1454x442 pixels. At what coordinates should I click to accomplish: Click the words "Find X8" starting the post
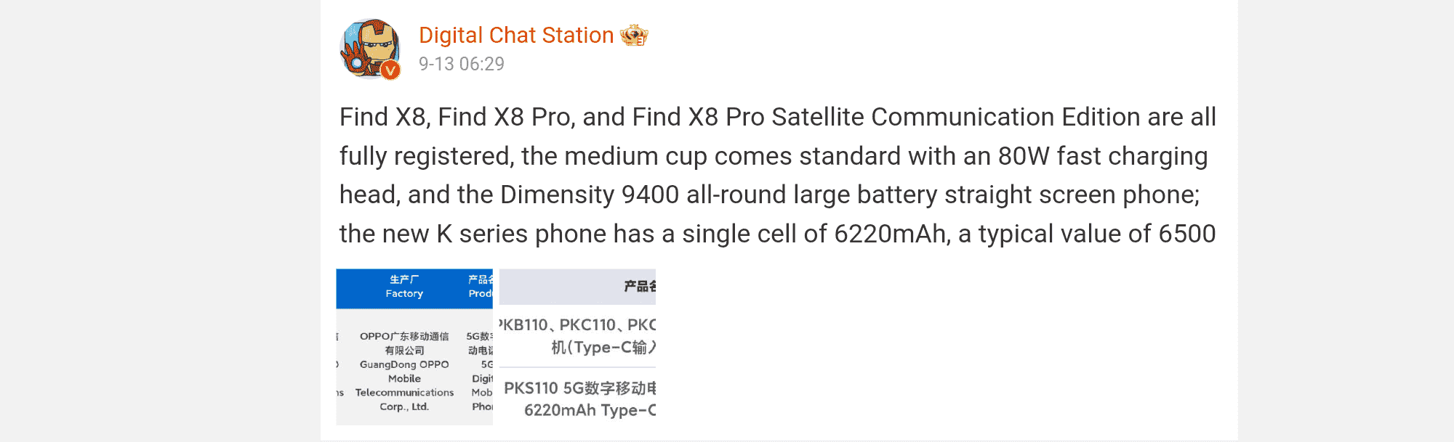[382, 117]
